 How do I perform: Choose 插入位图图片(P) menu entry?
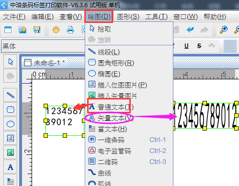click(129, 85)
